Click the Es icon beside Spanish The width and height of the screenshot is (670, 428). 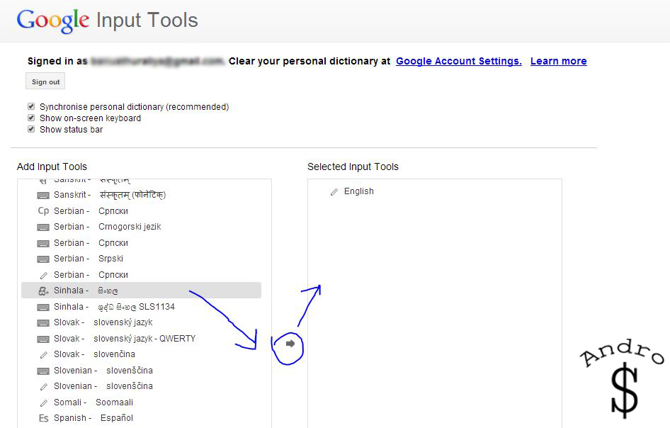tap(43, 418)
